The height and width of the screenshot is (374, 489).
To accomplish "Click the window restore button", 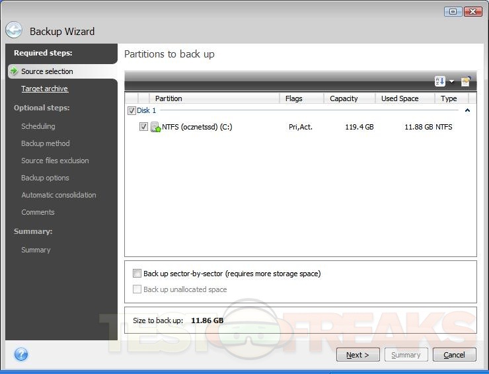I will [453, 11].
